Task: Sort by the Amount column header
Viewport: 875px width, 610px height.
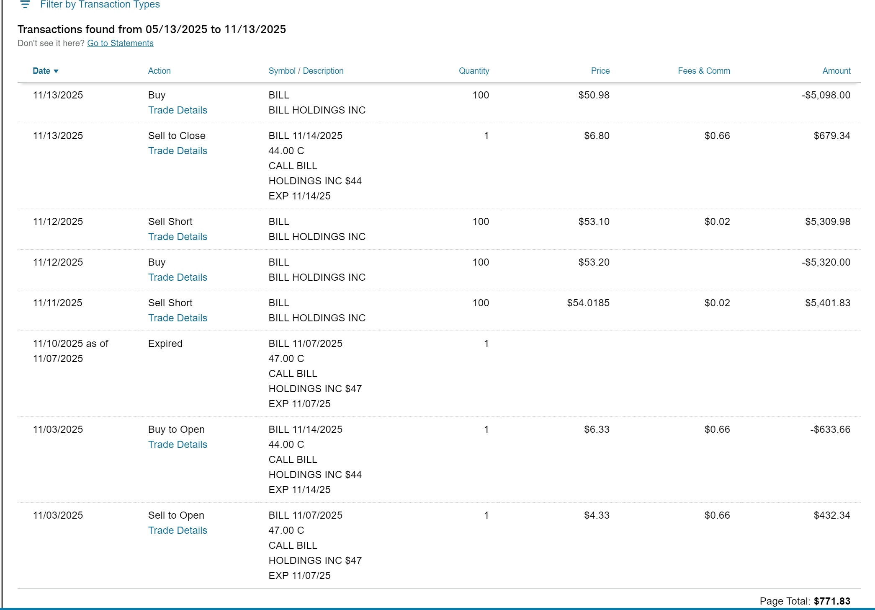Action: (x=836, y=71)
